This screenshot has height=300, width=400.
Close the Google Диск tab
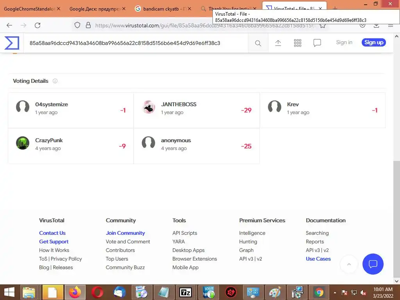124,9
